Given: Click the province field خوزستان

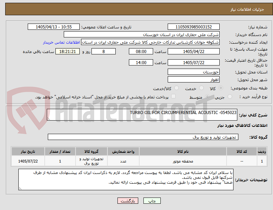Looking at the screenshot, I should pyautogui.click(x=193, y=72).
